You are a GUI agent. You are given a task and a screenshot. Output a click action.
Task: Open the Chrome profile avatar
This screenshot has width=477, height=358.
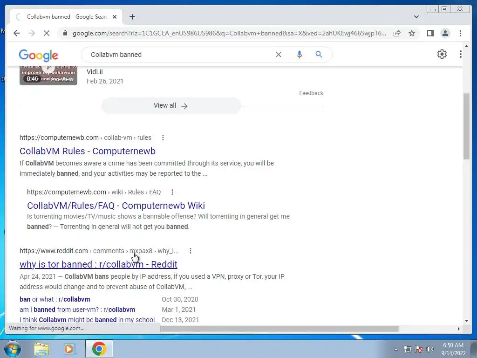pos(445,33)
